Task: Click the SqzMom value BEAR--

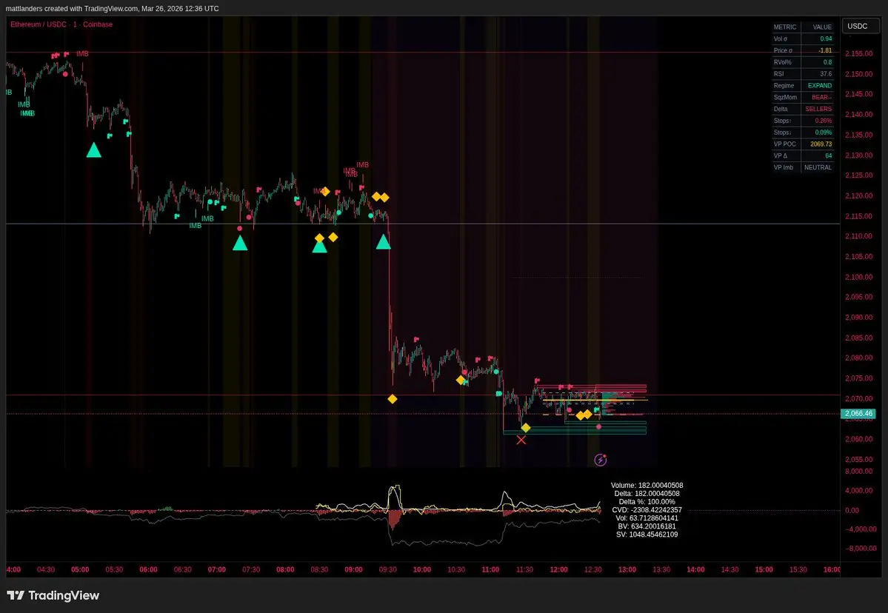Action: tap(822, 98)
